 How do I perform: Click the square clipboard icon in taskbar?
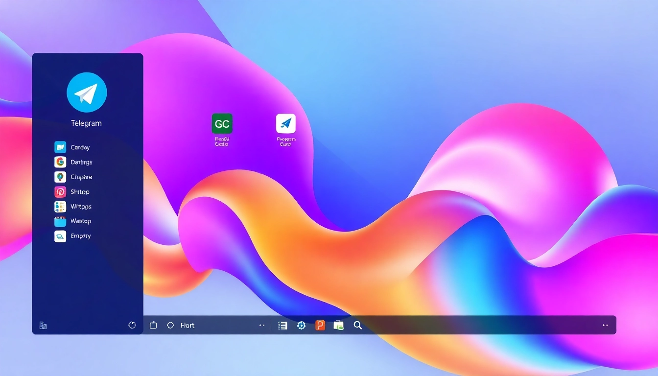pos(153,325)
